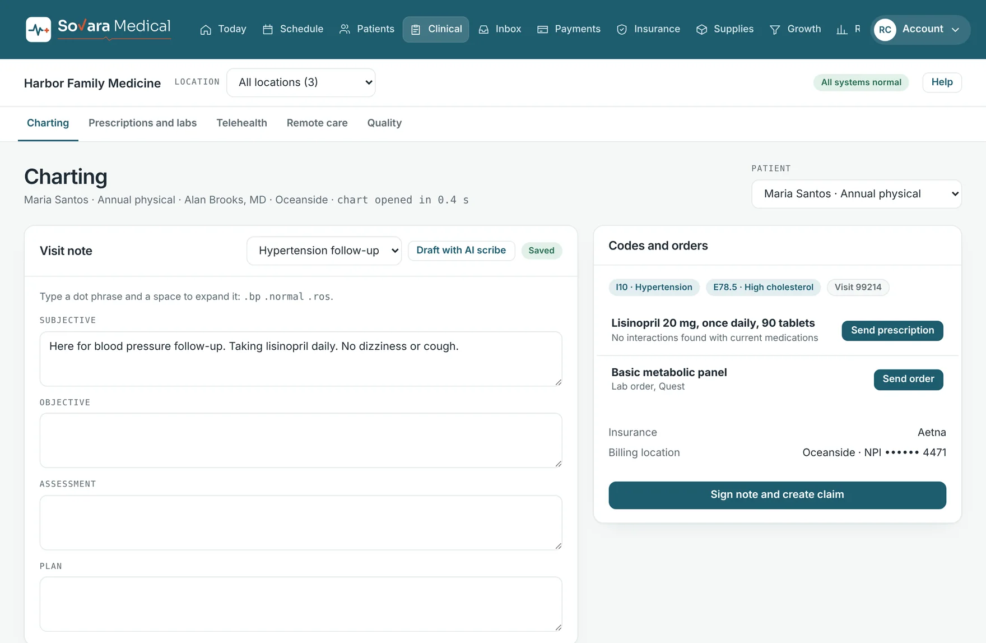Click the Sovara Medical heartbeat logo icon
The height and width of the screenshot is (643, 986).
38,29
